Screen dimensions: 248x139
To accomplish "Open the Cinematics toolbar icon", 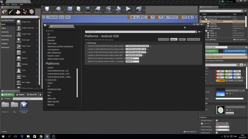I will [108, 10].
